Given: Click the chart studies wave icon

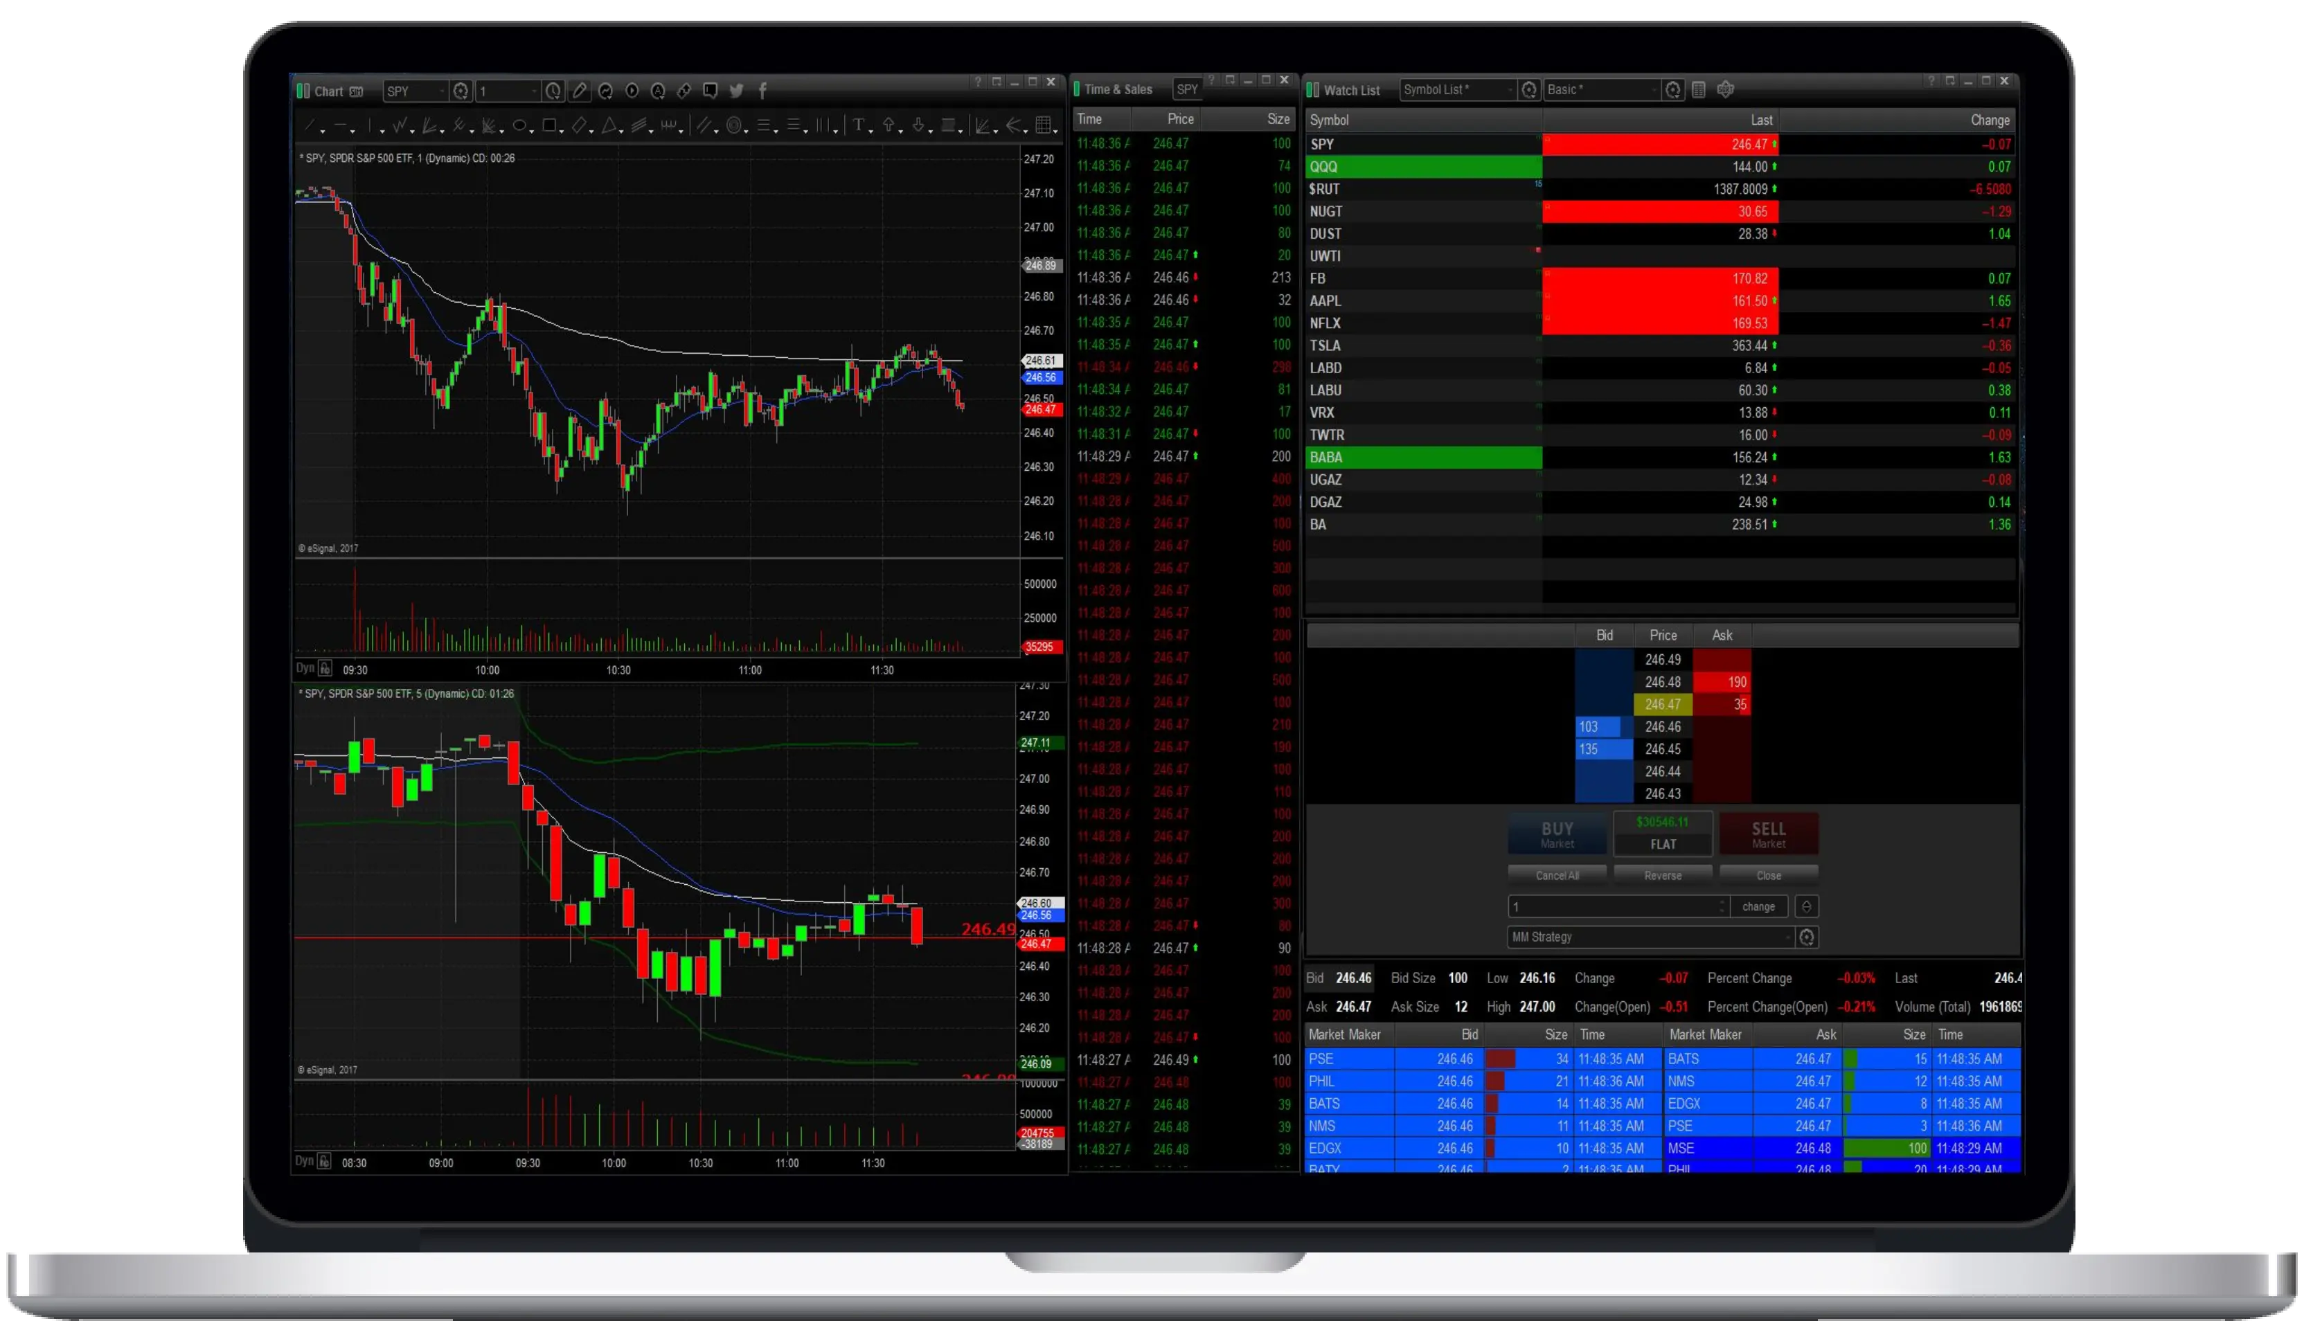Looking at the screenshot, I should pos(605,91).
